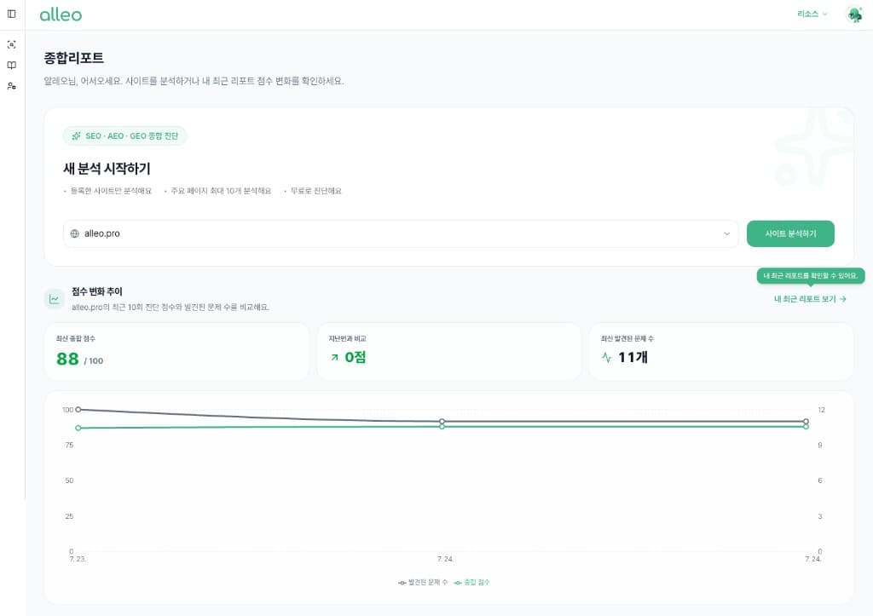Screen dimensions: 873x616
Task: Toggle the 종합 점수 legend series
Action: (471, 582)
